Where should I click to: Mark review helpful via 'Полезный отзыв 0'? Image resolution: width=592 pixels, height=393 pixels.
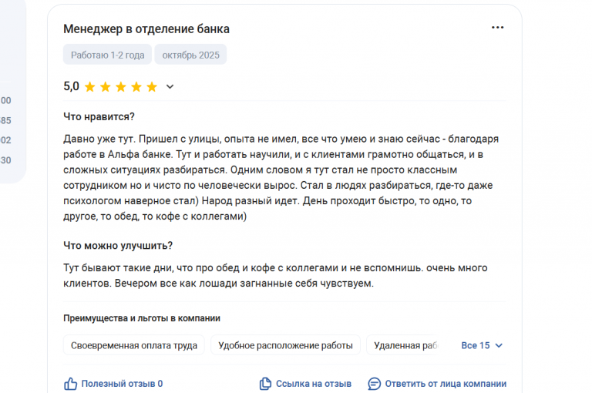(122, 384)
